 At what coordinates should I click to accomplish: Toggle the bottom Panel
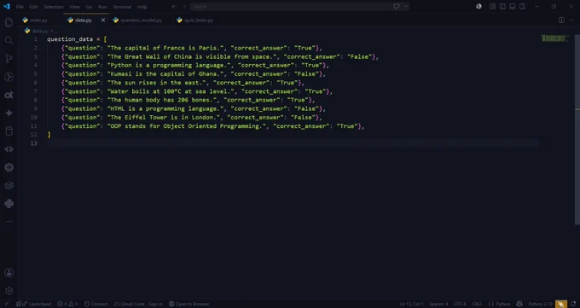click(x=513, y=6)
